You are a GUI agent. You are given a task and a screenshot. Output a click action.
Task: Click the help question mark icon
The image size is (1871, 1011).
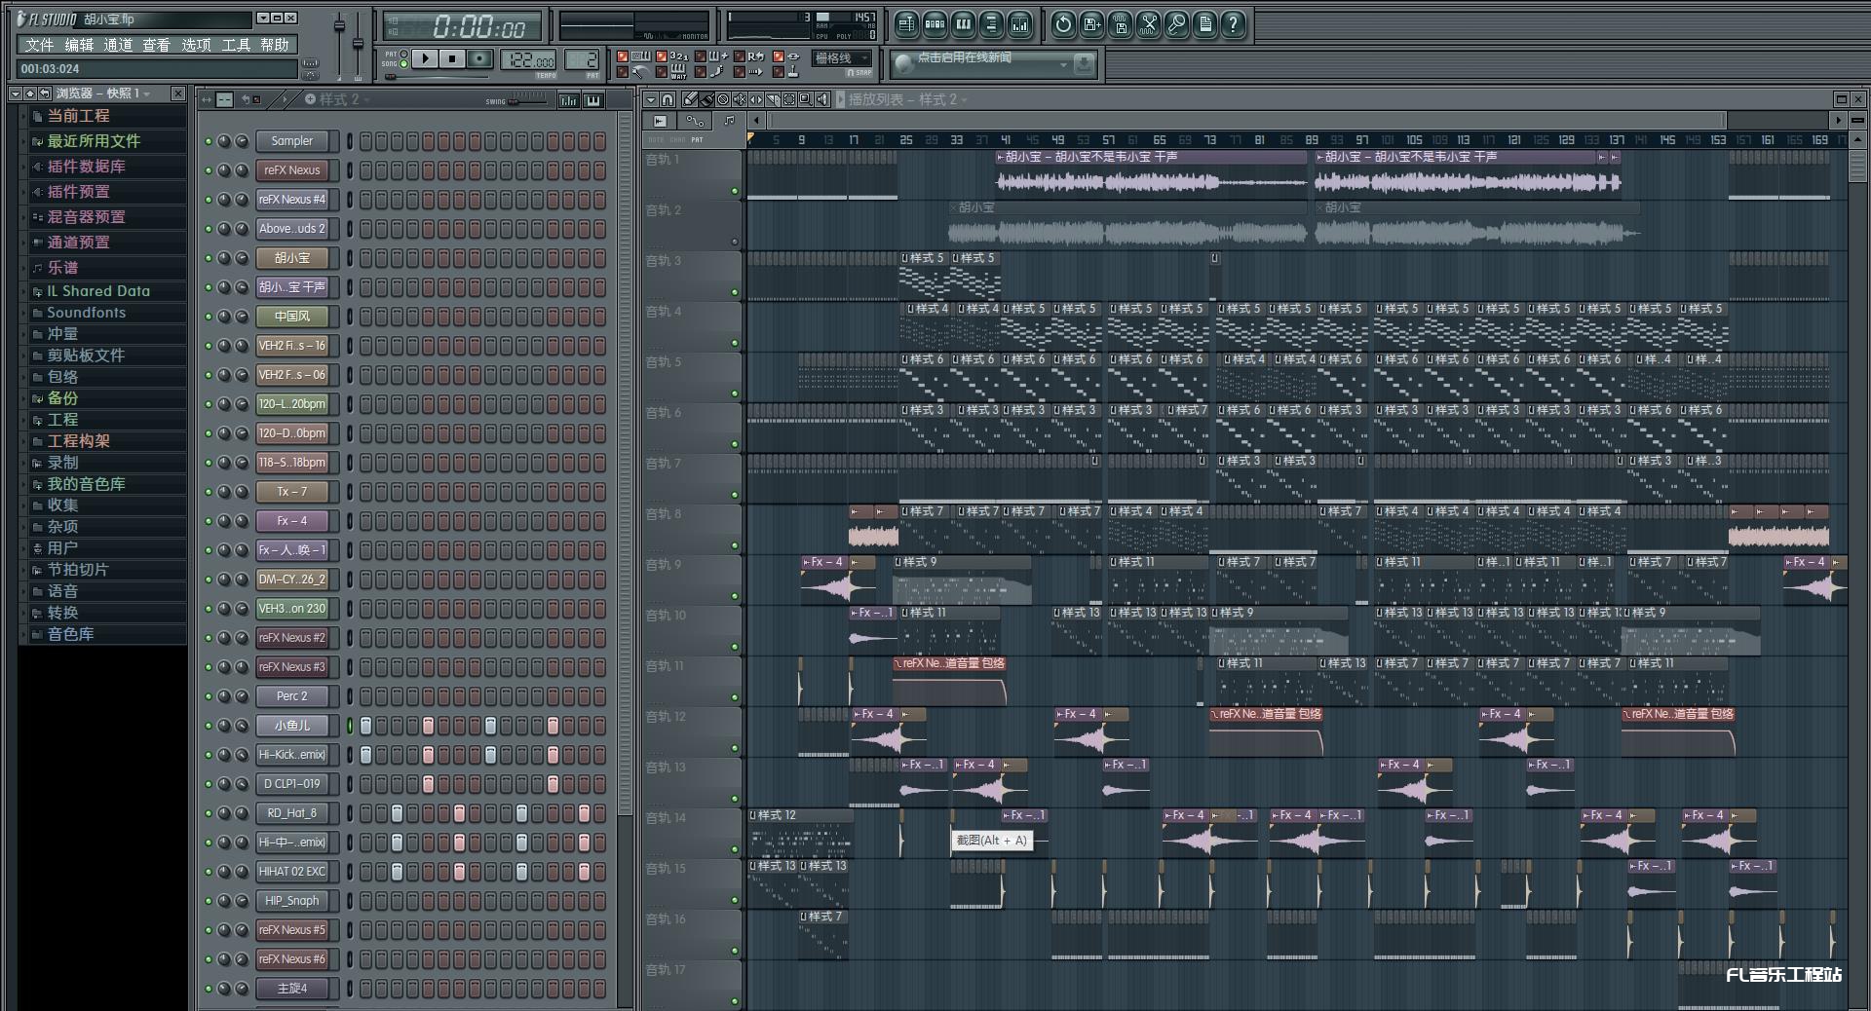coord(1234,24)
